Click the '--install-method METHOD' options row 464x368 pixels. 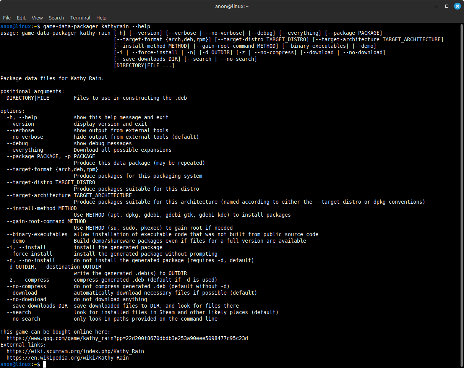[42, 208]
